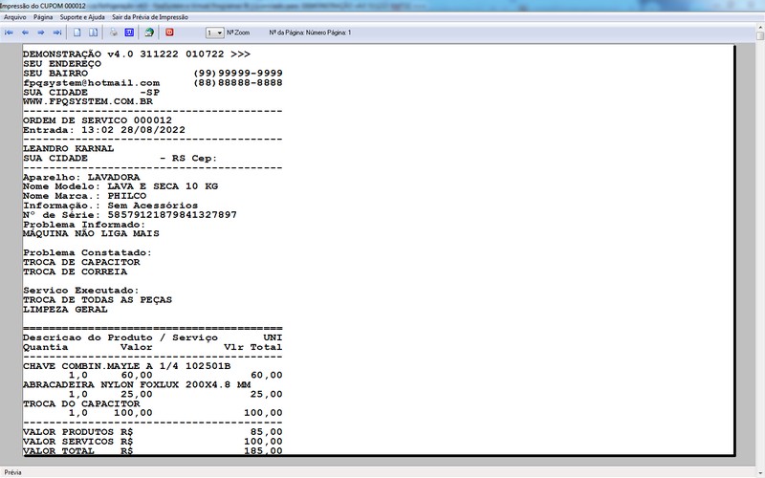Click the previous page arrow
Viewport: 765px width, 478px height.
coord(26,33)
